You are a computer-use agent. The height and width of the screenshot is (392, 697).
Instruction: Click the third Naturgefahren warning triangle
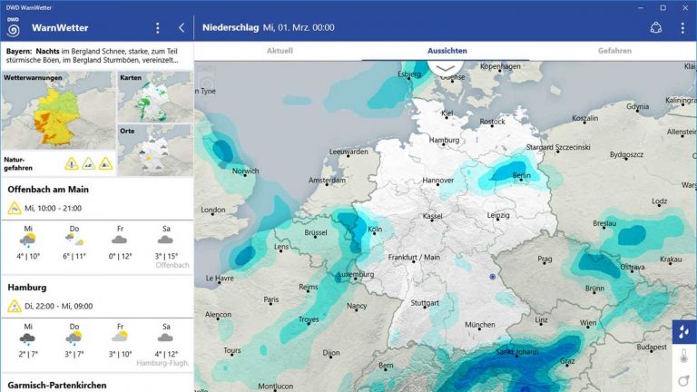click(105, 164)
